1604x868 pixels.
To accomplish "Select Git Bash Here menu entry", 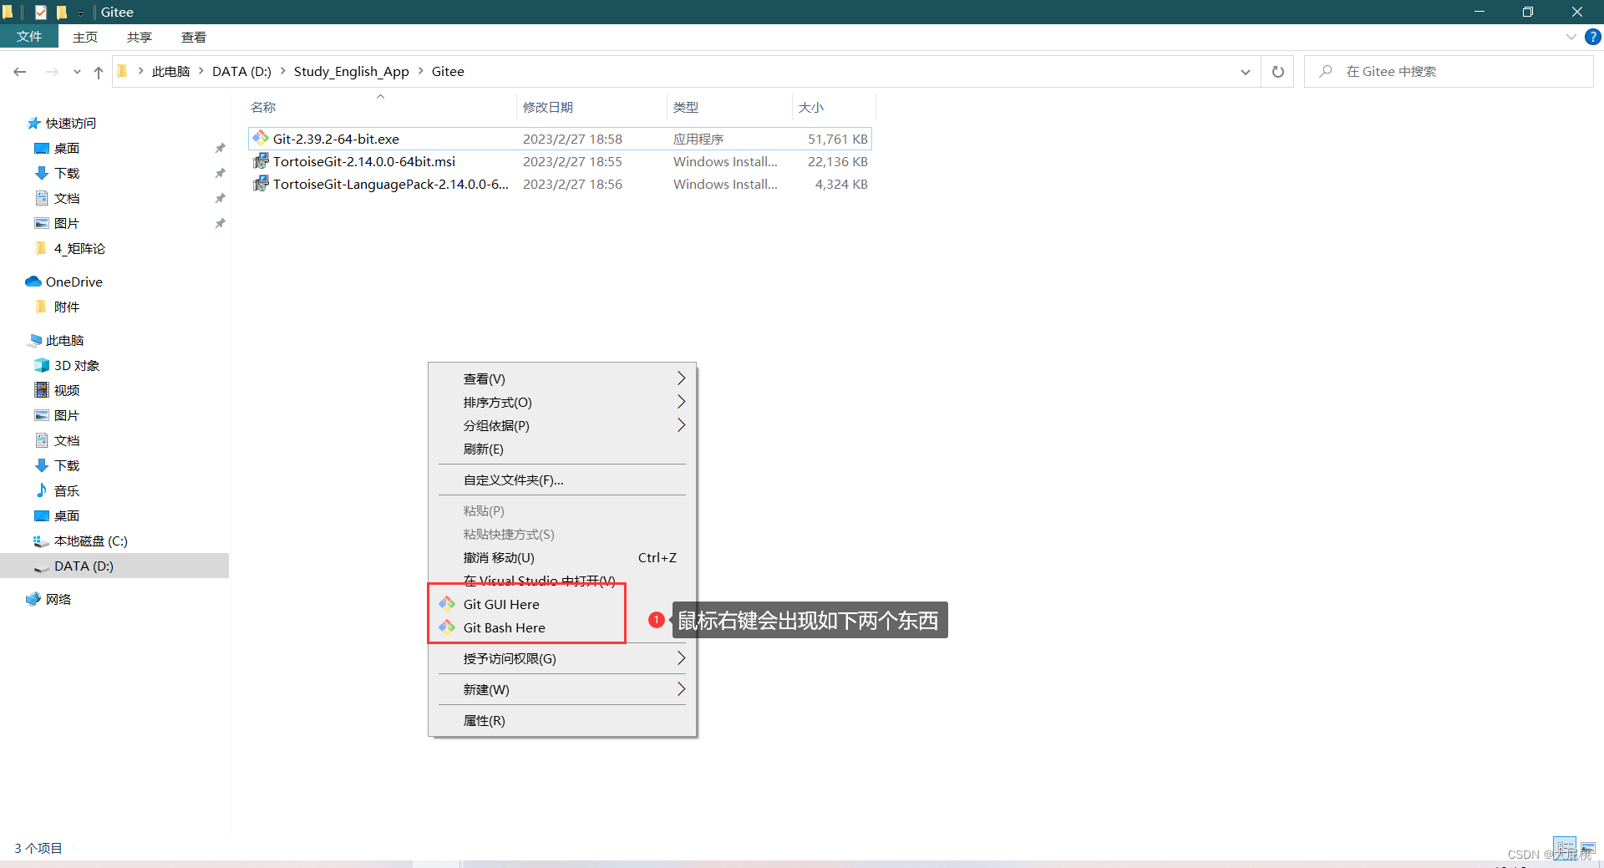I will click(561, 627).
